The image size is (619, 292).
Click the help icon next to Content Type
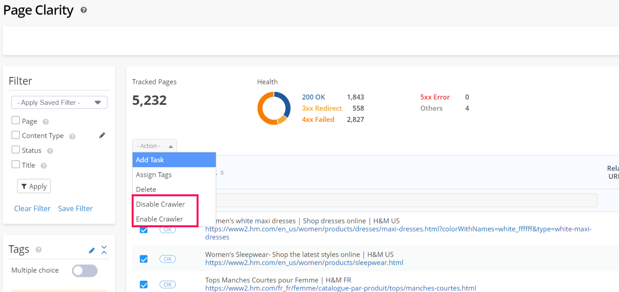coord(72,136)
